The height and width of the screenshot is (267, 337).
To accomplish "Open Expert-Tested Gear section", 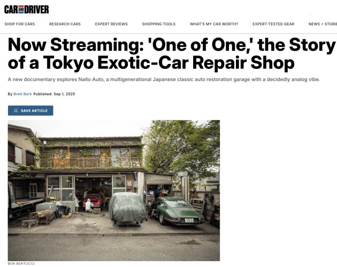I will (x=273, y=24).
